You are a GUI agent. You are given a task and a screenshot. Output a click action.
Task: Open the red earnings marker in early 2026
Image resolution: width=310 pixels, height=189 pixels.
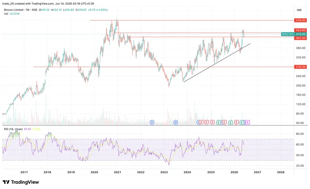236,122
